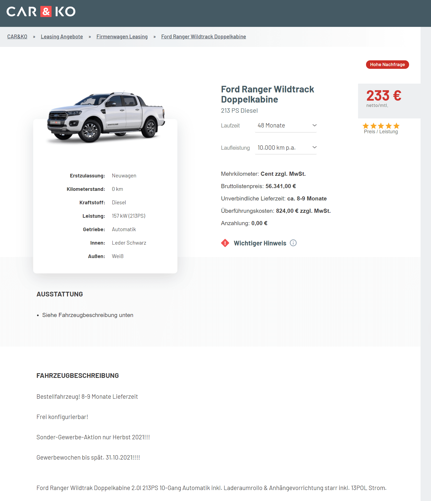The height and width of the screenshot is (501, 431).
Task: Click the page scrollbar on the right
Action: (x=426, y=263)
